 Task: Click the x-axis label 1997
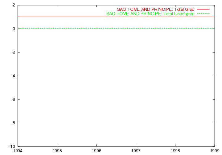[x=136, y=151]
